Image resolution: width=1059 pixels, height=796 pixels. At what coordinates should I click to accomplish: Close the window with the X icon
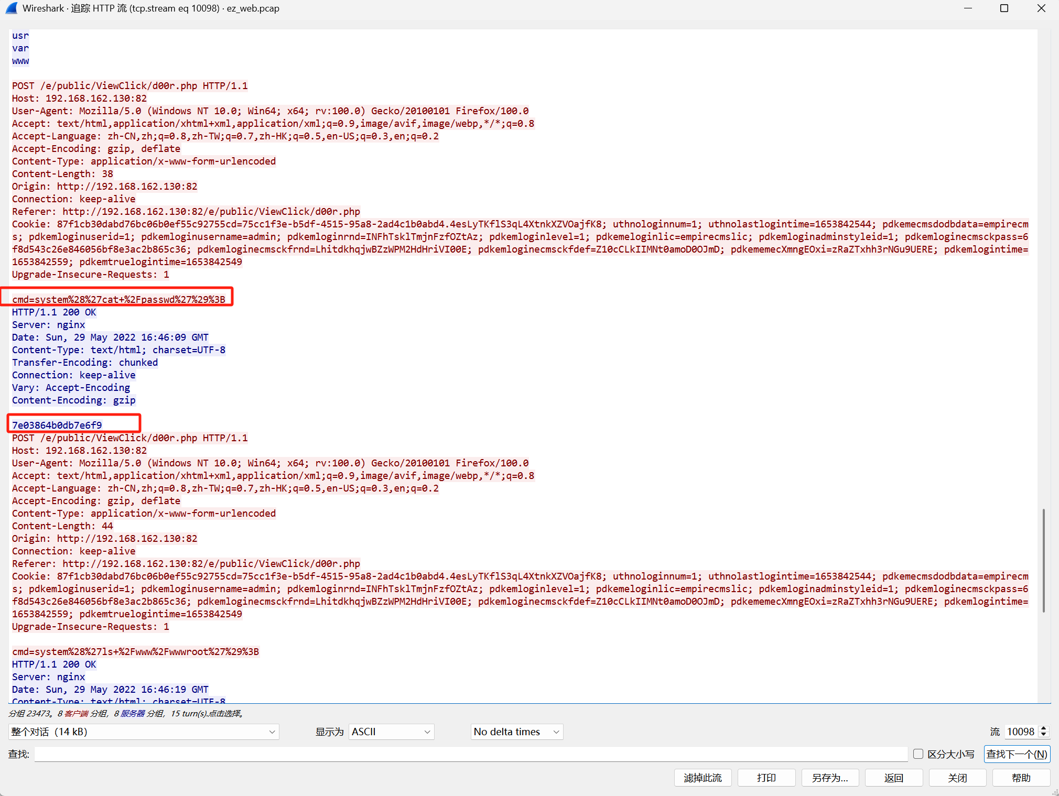[x=1041, y=8]
